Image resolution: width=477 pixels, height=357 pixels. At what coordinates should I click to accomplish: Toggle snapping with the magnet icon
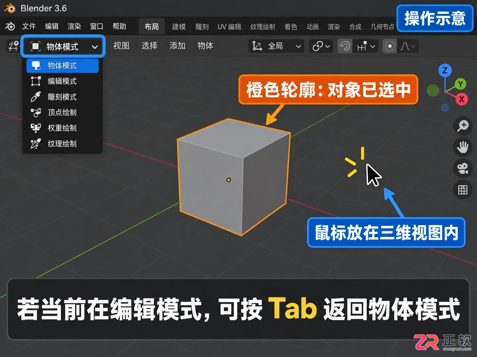point(345,46)
